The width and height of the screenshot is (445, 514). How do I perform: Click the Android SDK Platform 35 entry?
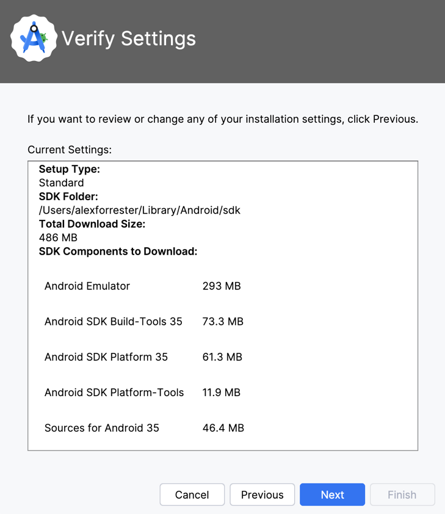click(106, 357)
